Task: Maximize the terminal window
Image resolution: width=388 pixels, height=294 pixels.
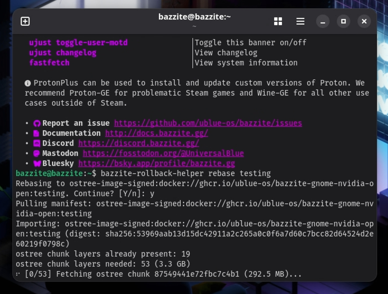Action: (344, 21)
